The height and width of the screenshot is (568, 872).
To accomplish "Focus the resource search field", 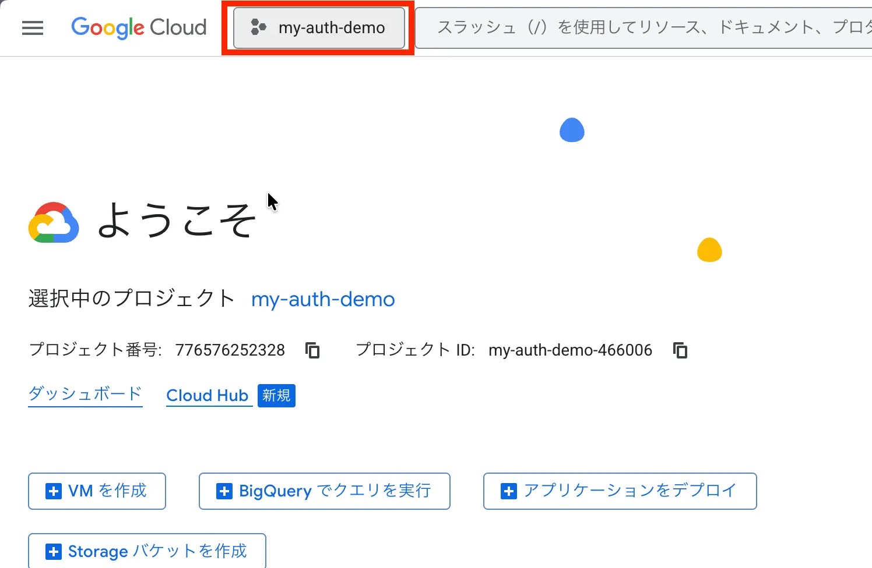I will pyautogui.click(x=644, y=28).
